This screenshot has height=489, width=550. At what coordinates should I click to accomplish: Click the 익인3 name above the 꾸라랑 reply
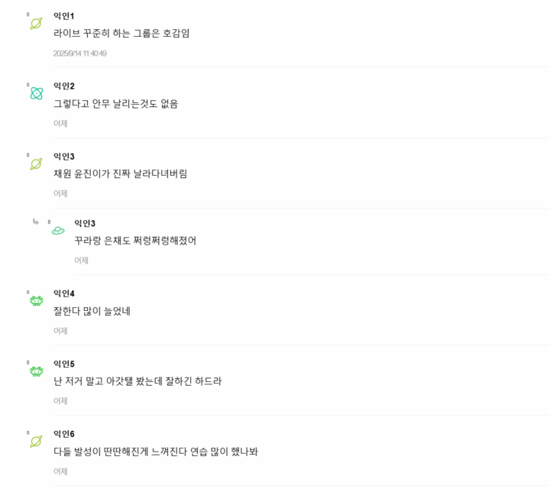point(84,223)
